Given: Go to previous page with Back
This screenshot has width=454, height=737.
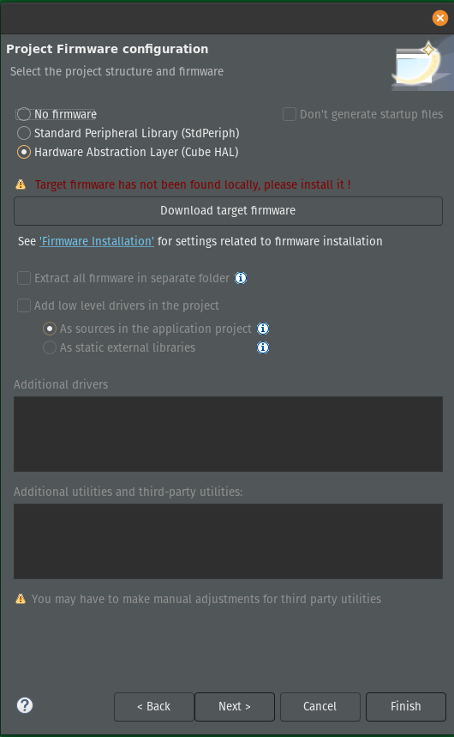Looking at the screenshot, I should [154, 706].
